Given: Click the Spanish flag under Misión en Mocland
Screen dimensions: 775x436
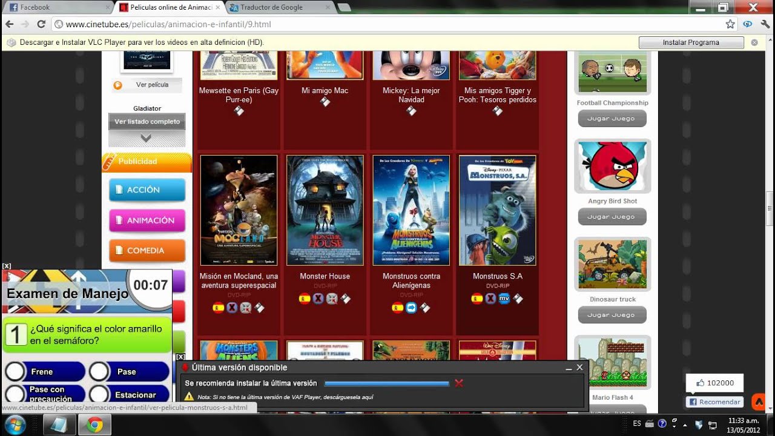Looking at the screenshot, I should tap(218, 308).
